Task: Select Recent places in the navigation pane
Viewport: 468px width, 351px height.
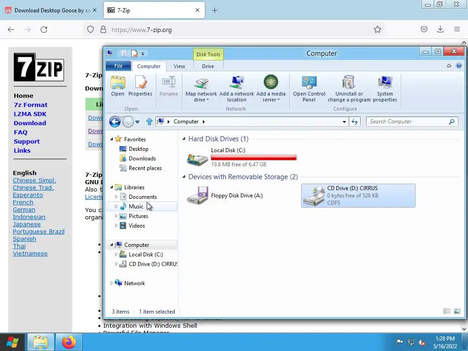Action: (145, 168)
